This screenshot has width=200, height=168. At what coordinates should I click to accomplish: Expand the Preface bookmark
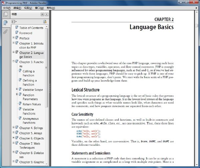tap(14, 38)
